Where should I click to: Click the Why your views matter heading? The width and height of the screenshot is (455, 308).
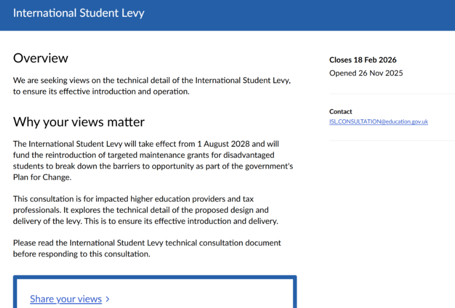78,122
